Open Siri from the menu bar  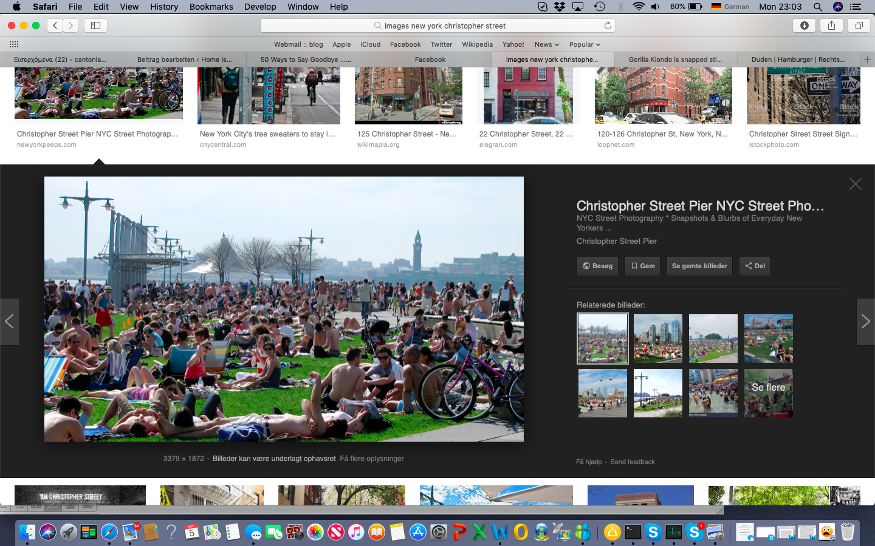837,7
